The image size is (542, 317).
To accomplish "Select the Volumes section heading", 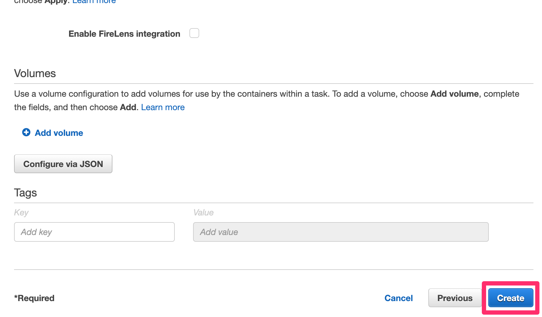I will pyautogui.click(x=35, y=73).
